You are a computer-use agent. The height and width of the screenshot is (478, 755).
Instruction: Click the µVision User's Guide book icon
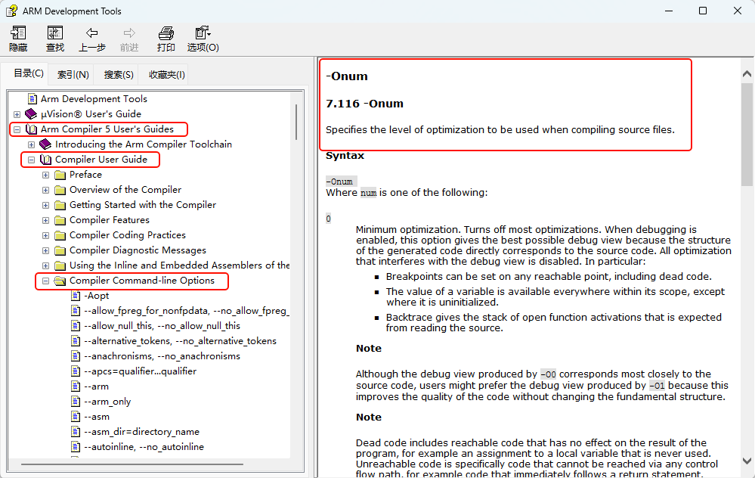(31, 114)
